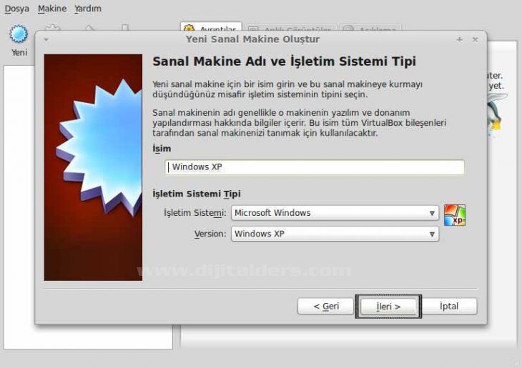Go back with the Geri button
Viewport: 522px width, 368px height.
click(325, 306)
